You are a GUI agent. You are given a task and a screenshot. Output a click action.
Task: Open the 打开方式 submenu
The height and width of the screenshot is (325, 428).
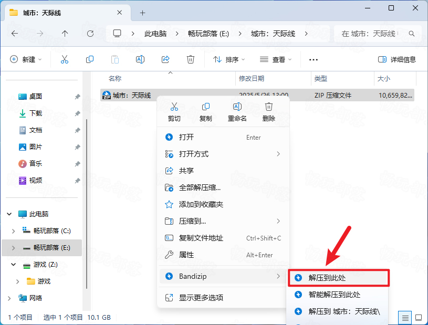[x=223, y=154]
